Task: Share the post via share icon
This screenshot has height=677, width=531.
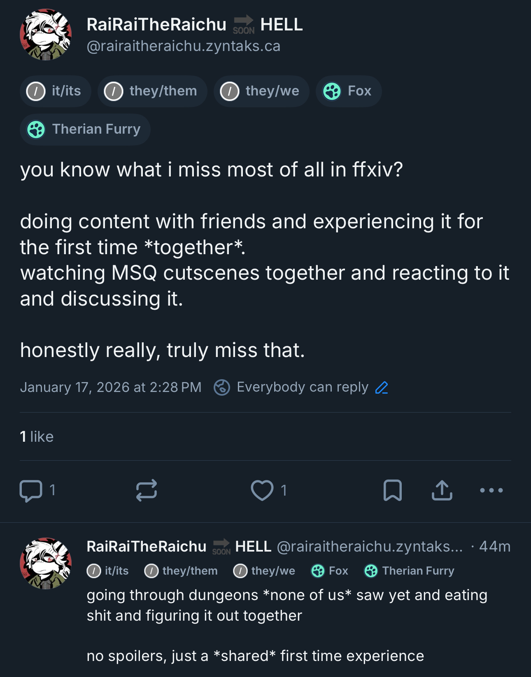Action: [442, 490]
